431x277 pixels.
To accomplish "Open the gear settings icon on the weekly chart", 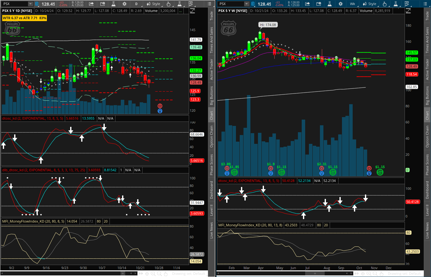I will click(340, 4).
